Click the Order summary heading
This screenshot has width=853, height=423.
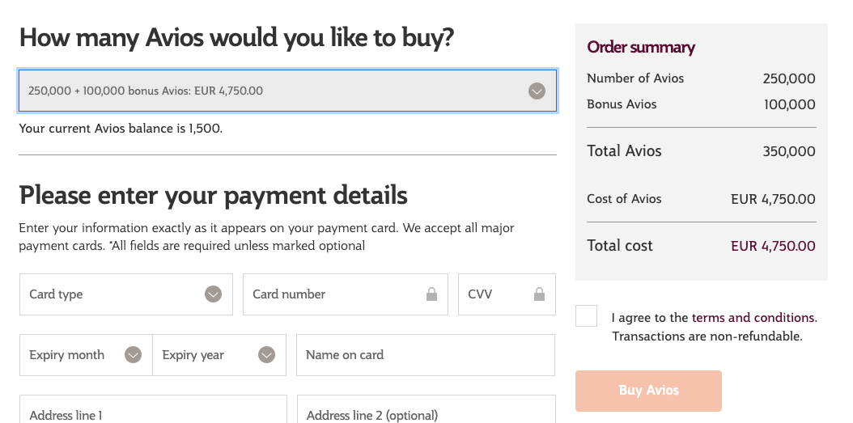click(641, 47)
